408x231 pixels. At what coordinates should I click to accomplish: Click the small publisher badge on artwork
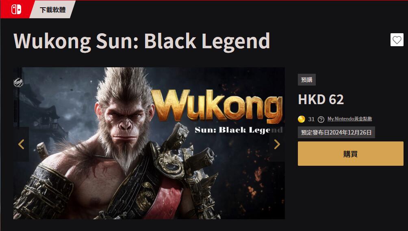coord(18,83)
